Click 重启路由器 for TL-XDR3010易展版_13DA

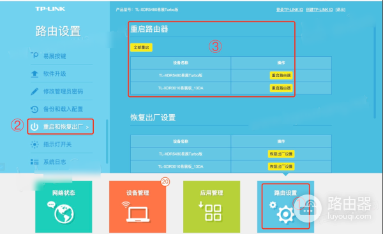[281, 88]
